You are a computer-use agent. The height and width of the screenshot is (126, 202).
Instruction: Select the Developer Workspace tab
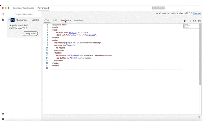point(23,8)
